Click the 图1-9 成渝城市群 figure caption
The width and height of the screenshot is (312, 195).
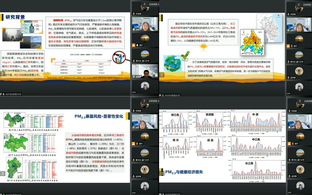32,155
